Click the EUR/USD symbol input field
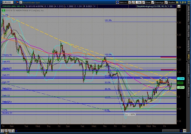The image size is (191, 134). click(x=8, y=2)
